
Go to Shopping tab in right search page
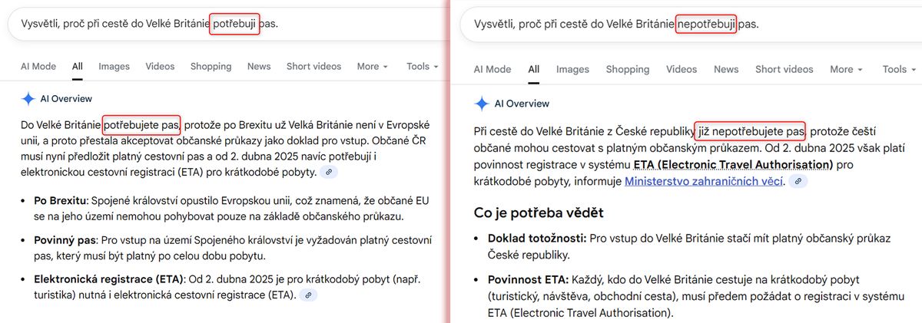[627, 69]
